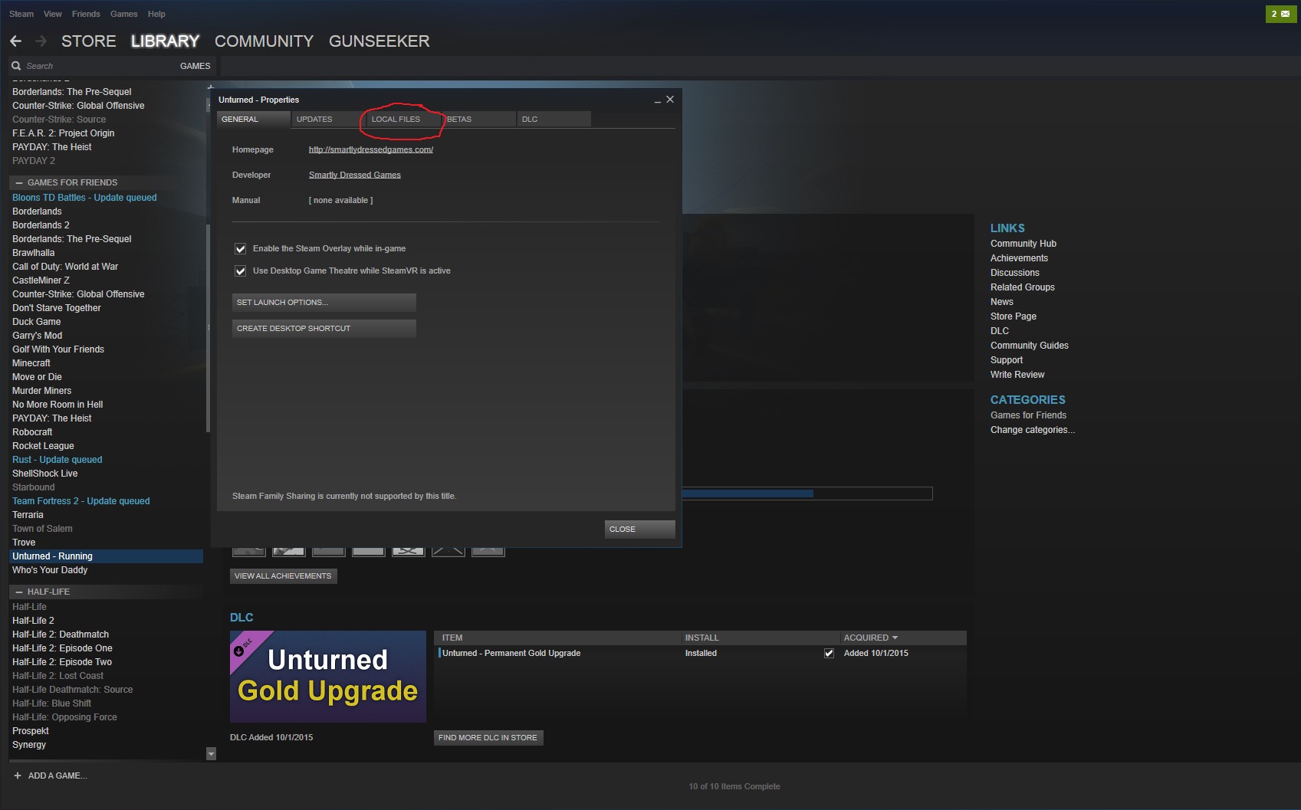
Task: Click the achievements progress bar
Action: [807, 494]
